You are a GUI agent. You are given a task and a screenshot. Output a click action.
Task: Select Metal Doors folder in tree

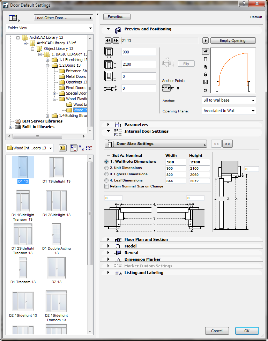pyautogui.click(x=76, y=76)
